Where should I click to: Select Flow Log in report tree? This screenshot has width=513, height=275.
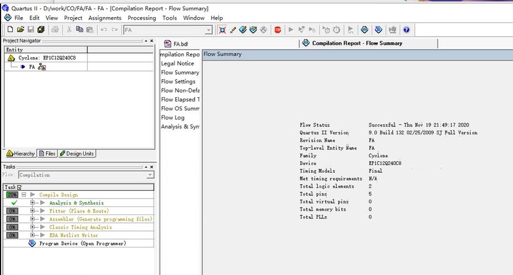(172, 117)
